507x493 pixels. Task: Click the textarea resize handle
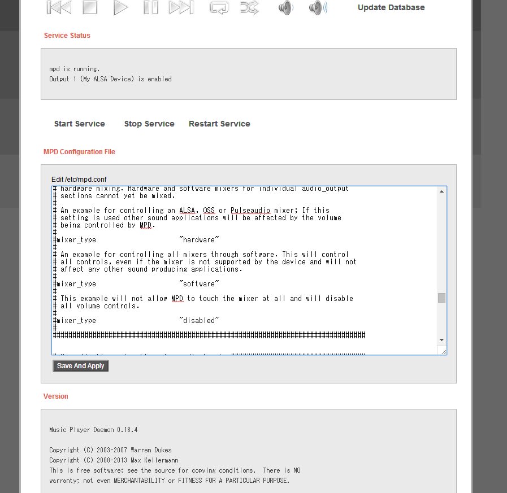443,351
